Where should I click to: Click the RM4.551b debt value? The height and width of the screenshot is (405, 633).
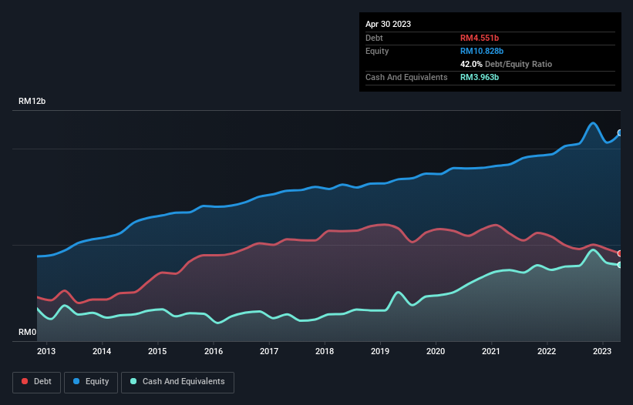point(480,38)
